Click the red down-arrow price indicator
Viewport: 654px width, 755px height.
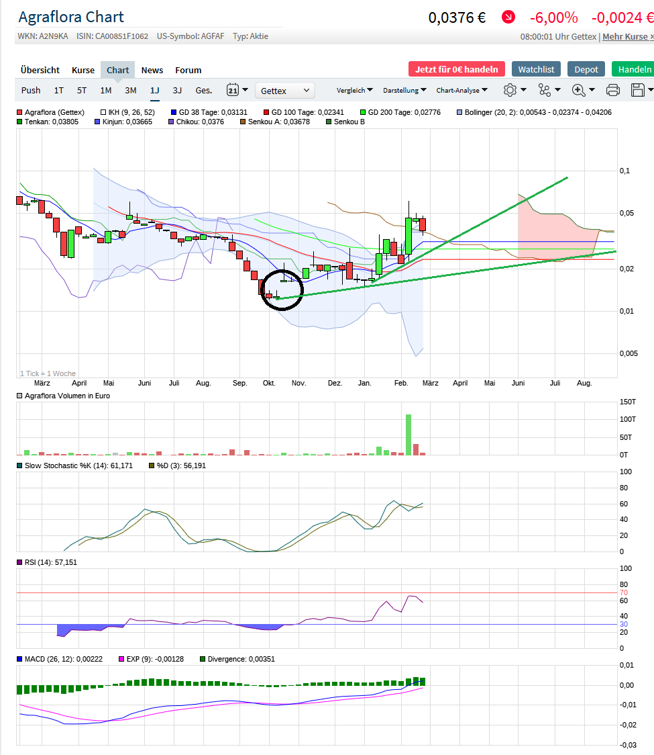point(508,17)
